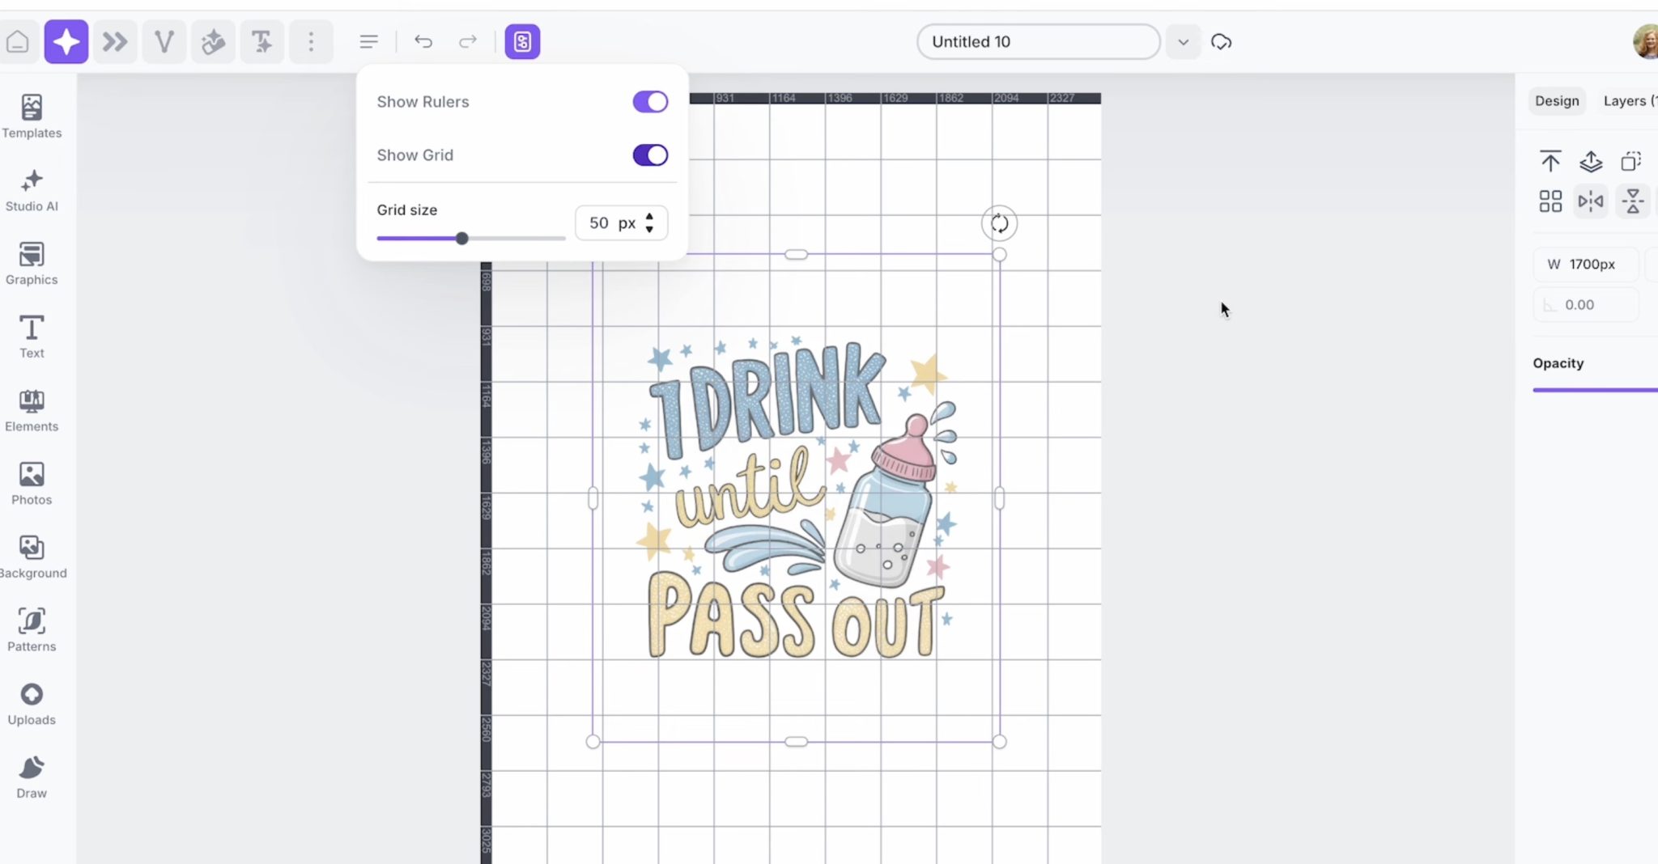Switch to the Layers tab

1627,101
